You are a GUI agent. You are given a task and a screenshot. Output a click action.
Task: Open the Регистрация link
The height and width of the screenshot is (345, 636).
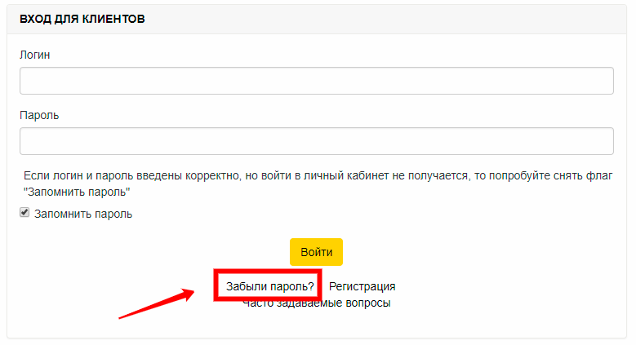(x=362, y=286)
